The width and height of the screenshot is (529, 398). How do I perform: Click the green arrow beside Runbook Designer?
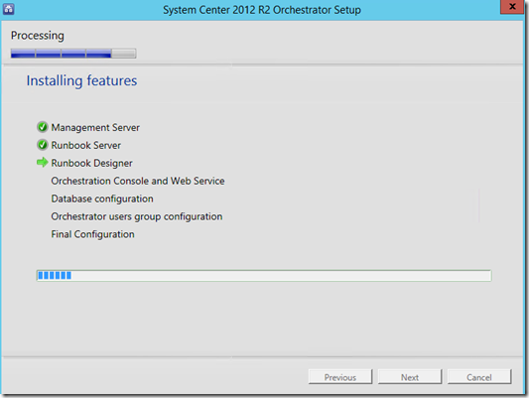(x=42, y=163)
